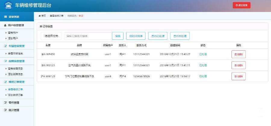Image resolution: width=271 pixels, height=126 pixels.
Task: Click trash icon in 沪A WW123 row
Action: click(235, 76)
